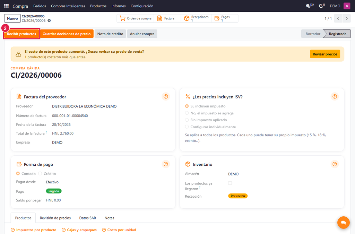Switch to Revisión de precios tab

point(55,218)
